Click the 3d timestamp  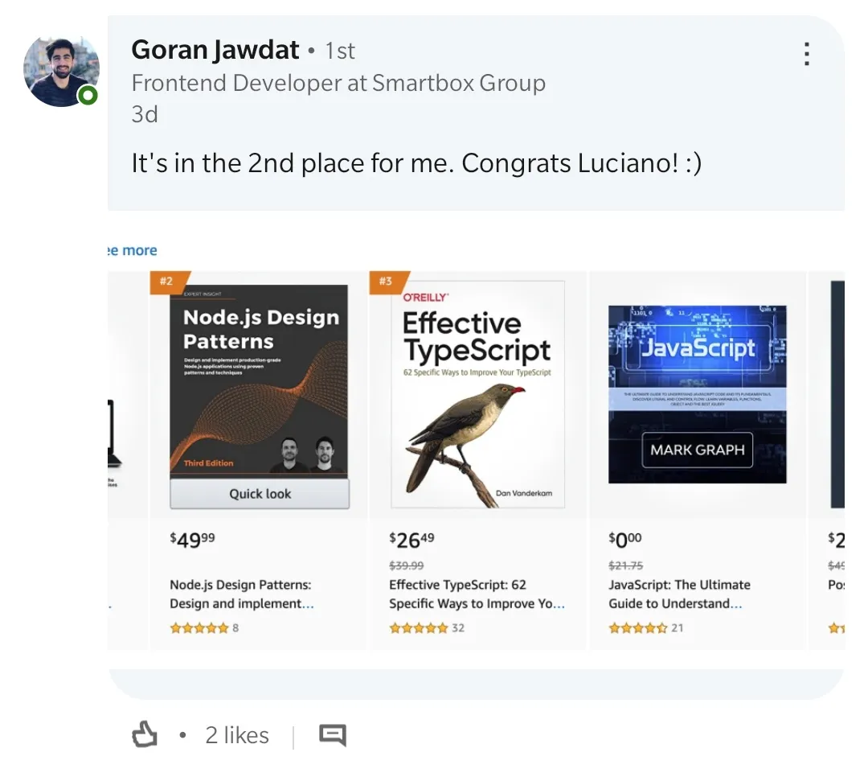pos(141,113)
